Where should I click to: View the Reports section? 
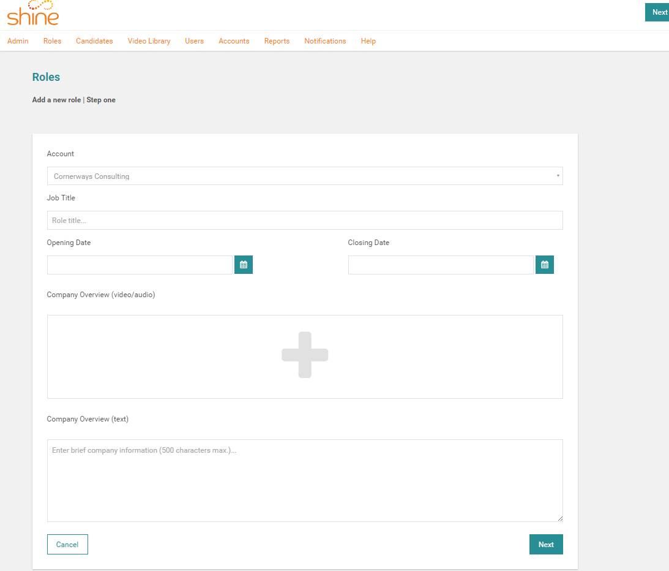(277, 41)
